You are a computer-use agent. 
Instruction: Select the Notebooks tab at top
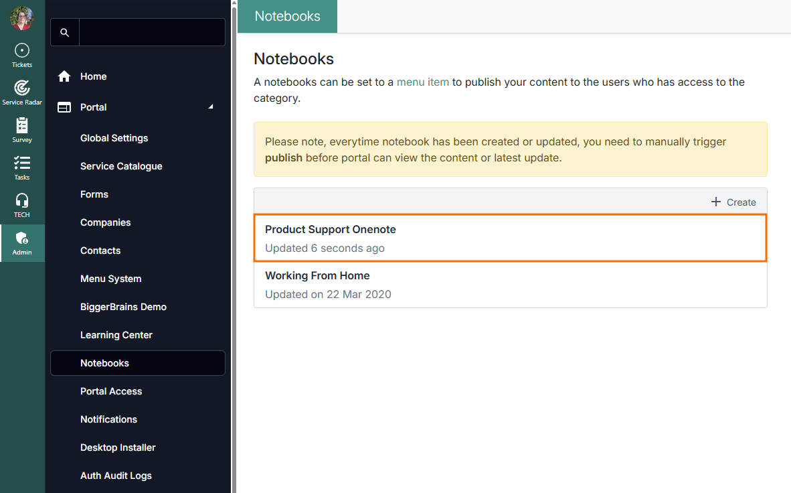(x=287, y=16)
